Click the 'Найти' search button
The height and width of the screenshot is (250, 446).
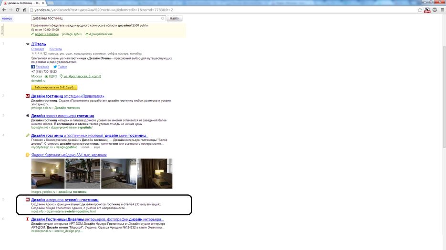175,18
